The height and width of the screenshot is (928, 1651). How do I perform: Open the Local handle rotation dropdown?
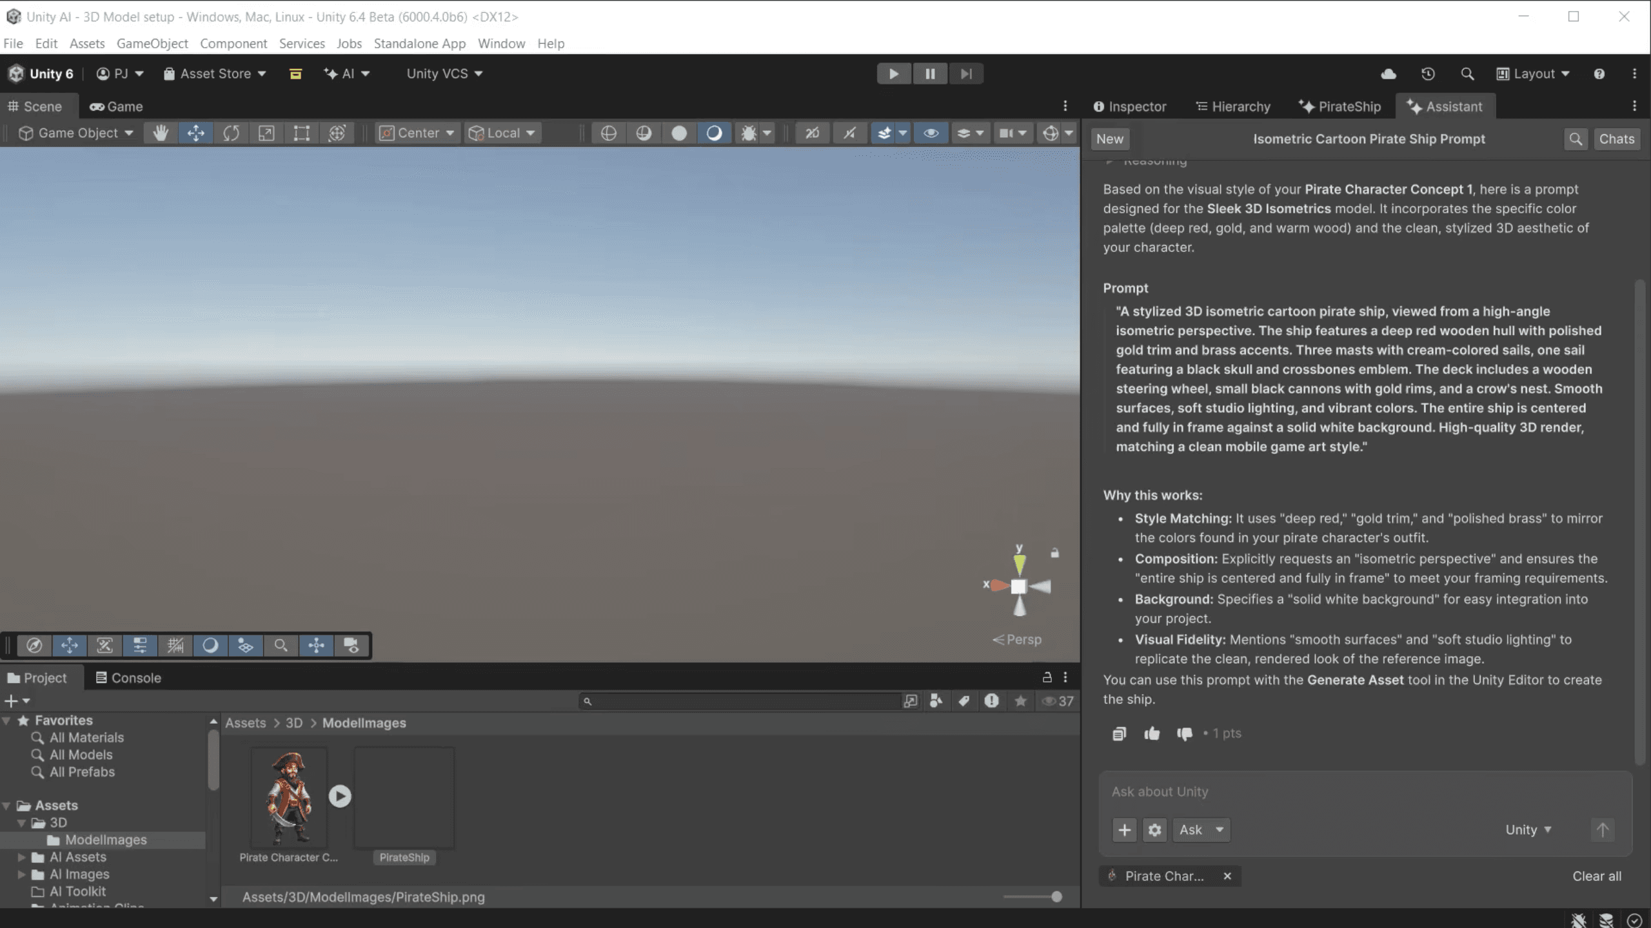coord(502,133)
